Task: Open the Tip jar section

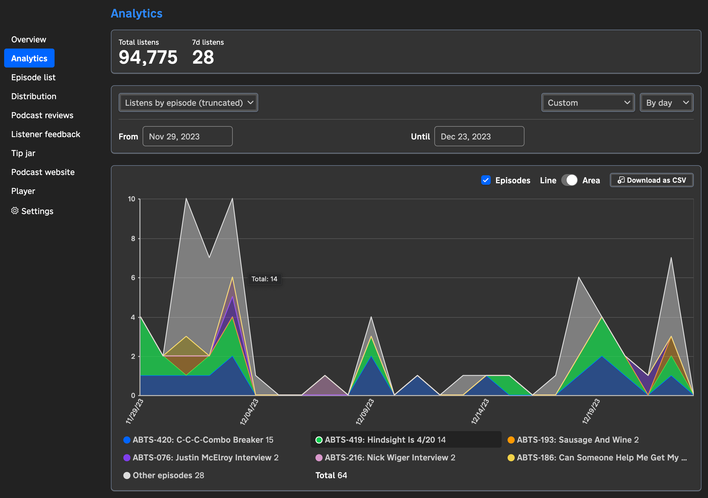Action: pos(23,153)
